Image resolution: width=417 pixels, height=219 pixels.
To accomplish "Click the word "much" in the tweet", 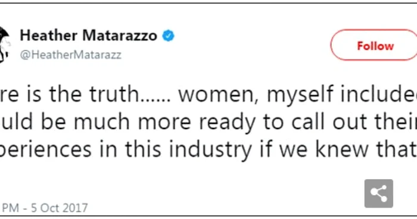I will tap(102, 122).
